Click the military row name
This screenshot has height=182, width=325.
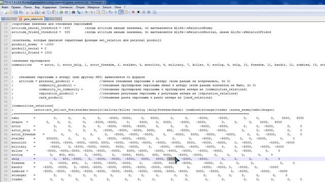pos(19,147)
